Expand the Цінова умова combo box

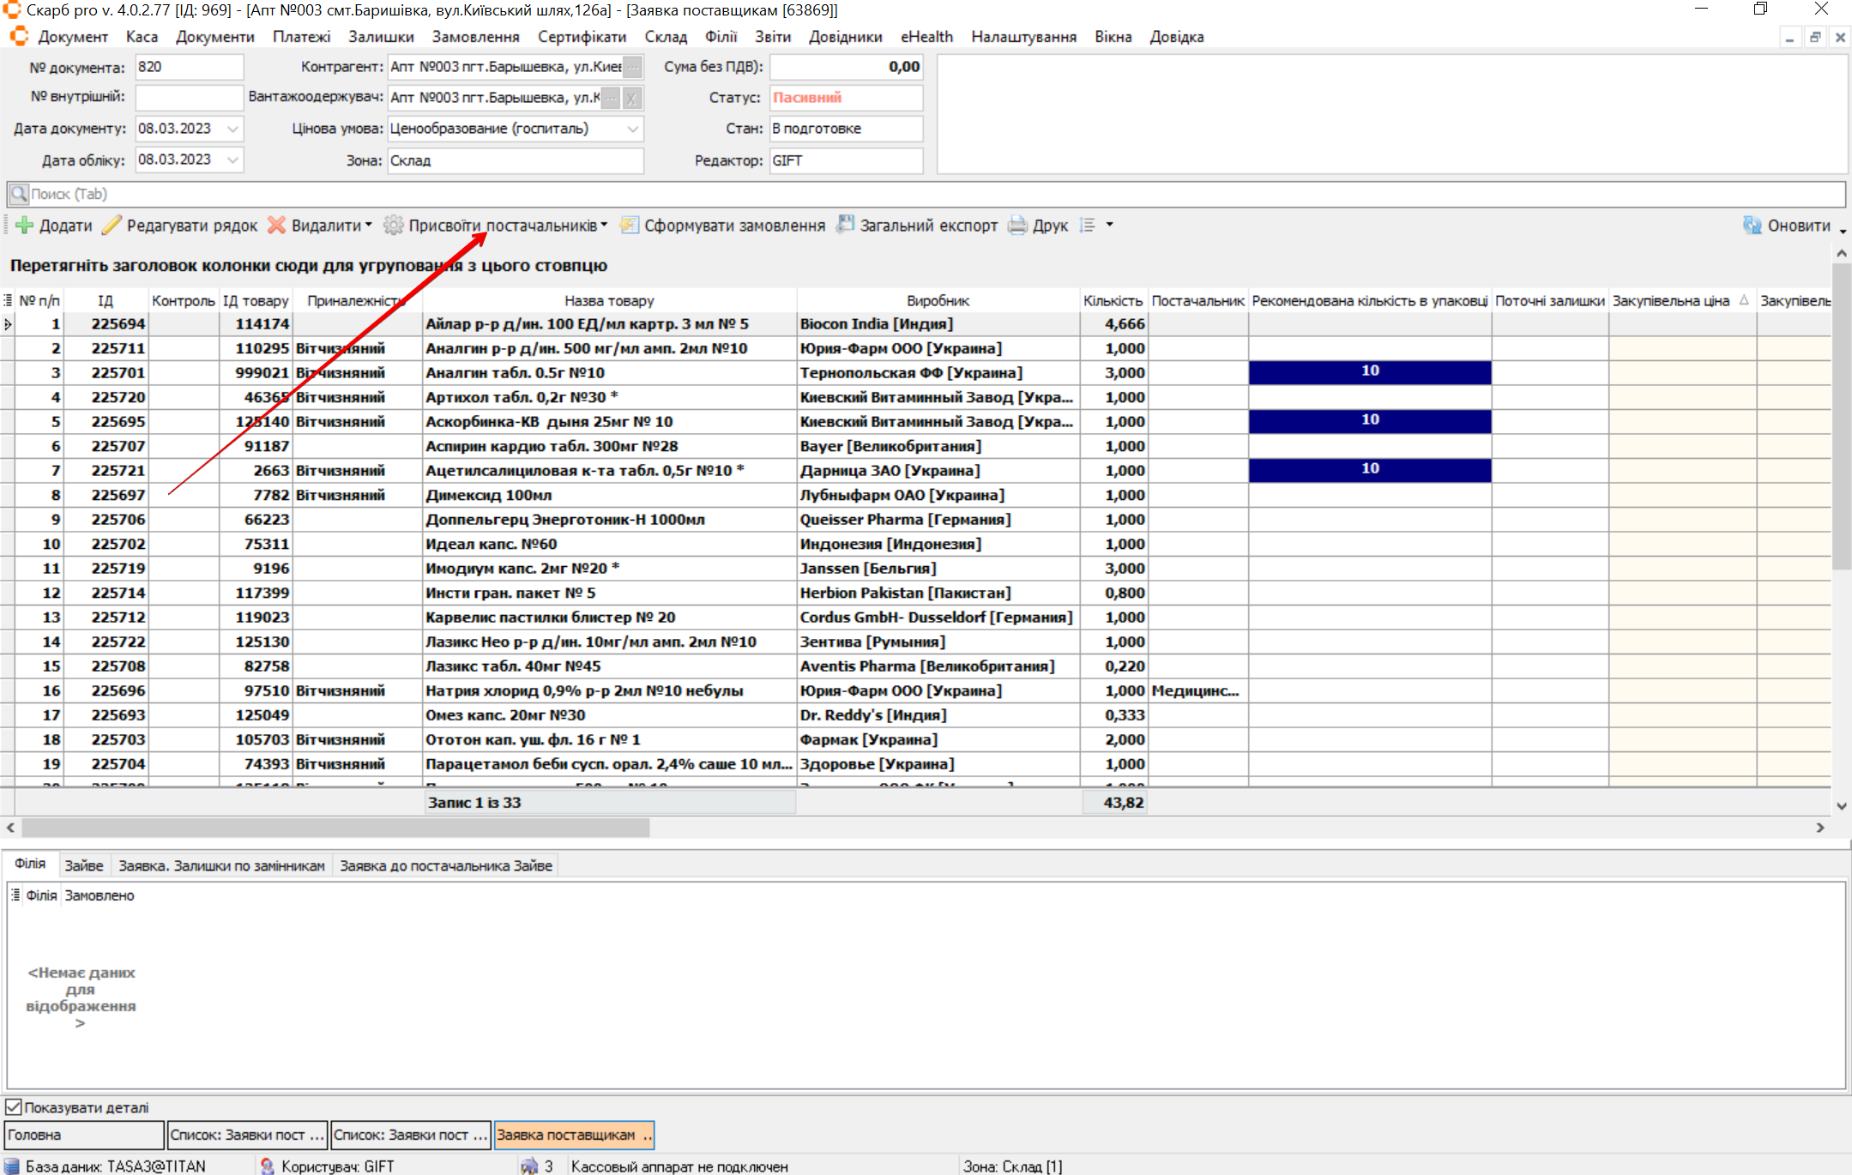click(x=633, y=129)
